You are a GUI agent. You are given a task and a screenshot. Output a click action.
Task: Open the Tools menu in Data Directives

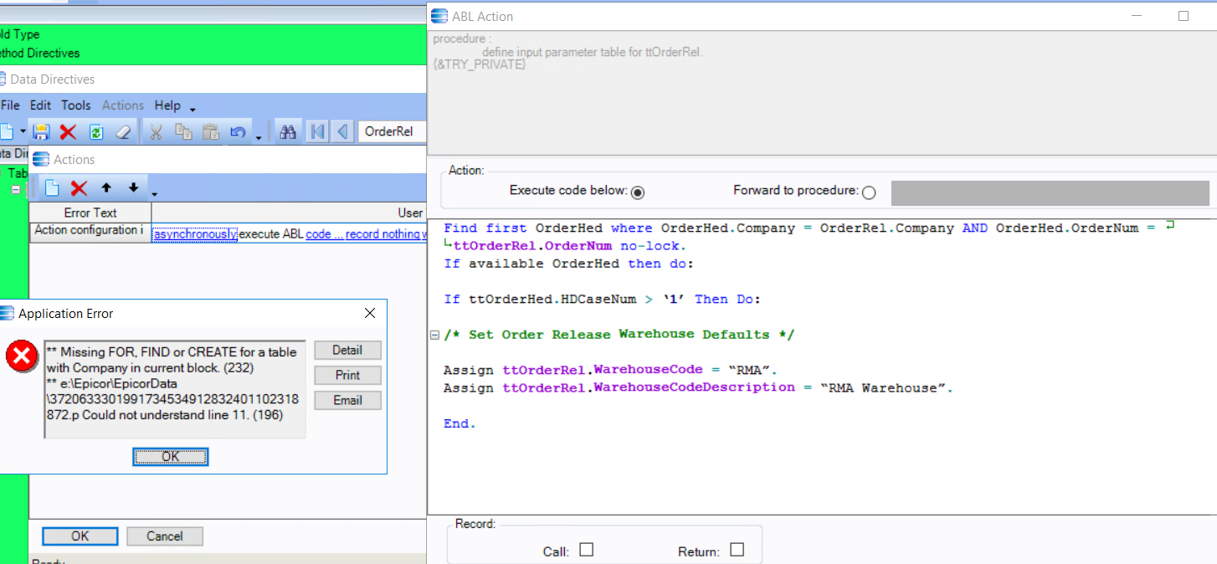tap(75, 105)
